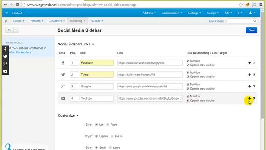
Task: Open the Settings dropdown menu
Action: pyautogui.click(x=195, y=13)
